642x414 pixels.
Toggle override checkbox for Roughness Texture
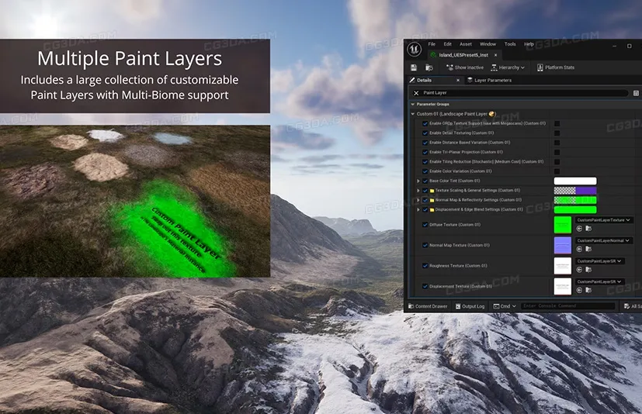click(x=425, y=266)
